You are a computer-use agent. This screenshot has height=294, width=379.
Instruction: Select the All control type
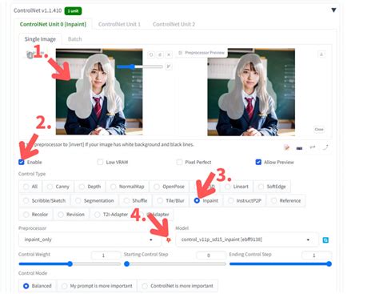click(x=30, y=187)
